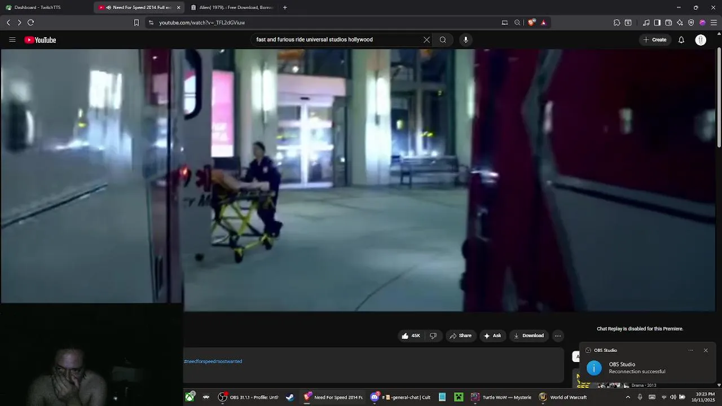Open Discord general-chat from taskbar
722x406 pixels.
tap(400, 397)
